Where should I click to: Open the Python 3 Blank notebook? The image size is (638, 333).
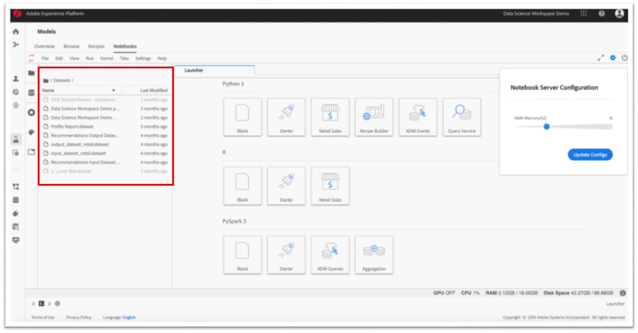242,117
